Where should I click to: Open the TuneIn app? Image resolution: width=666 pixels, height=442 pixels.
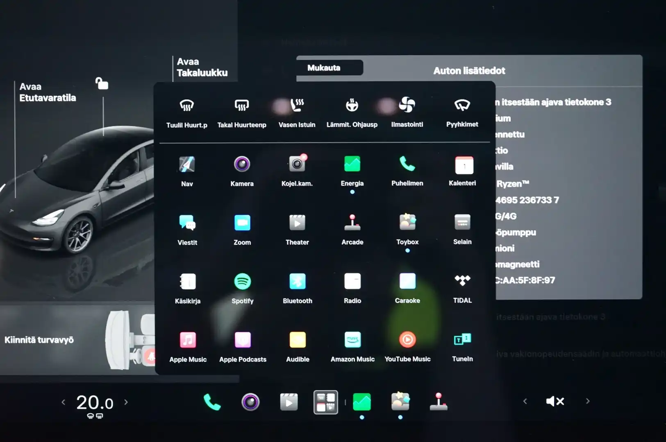pyautogui.click(x=462, y=347)
